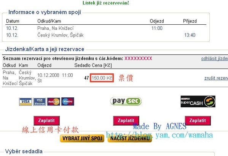This screenshot has height=156, width=228.
Task: Click the PaySec payment logo
Action: (126, 101)
